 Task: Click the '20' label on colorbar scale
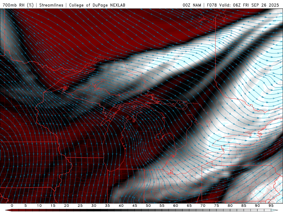67,206
